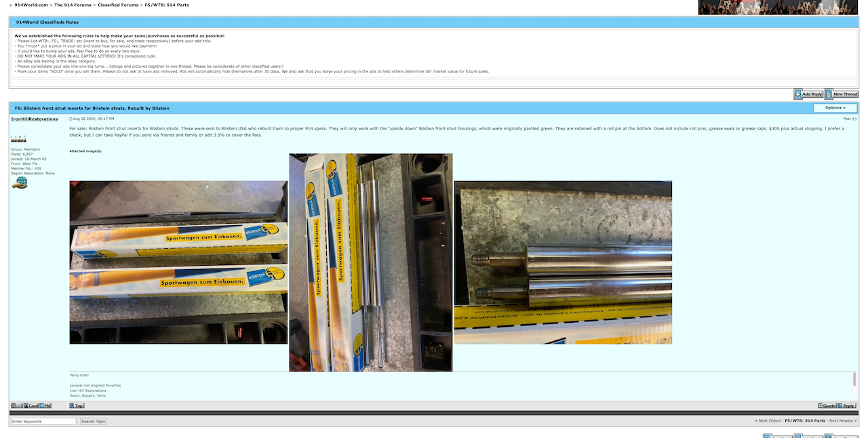
Task: Send a PM to IronHillRestorations
Action: click(45, 405)
